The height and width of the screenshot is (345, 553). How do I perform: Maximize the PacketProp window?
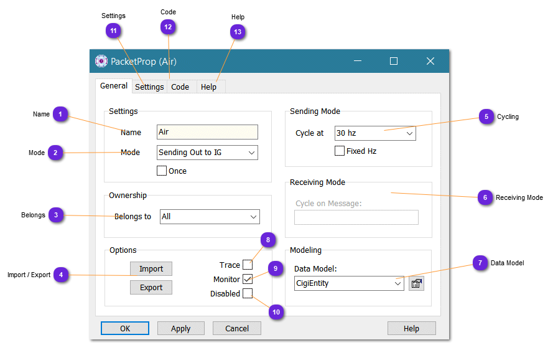point(393,61)
